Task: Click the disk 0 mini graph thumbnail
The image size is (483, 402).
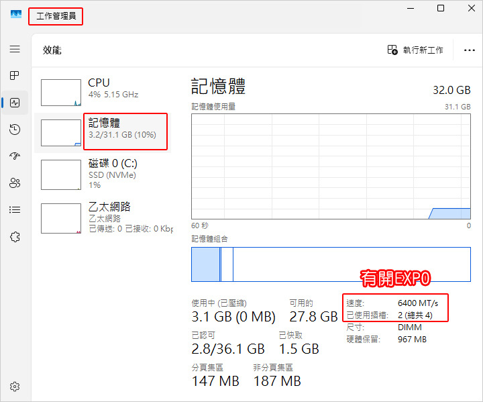Action: click(61, 174)
